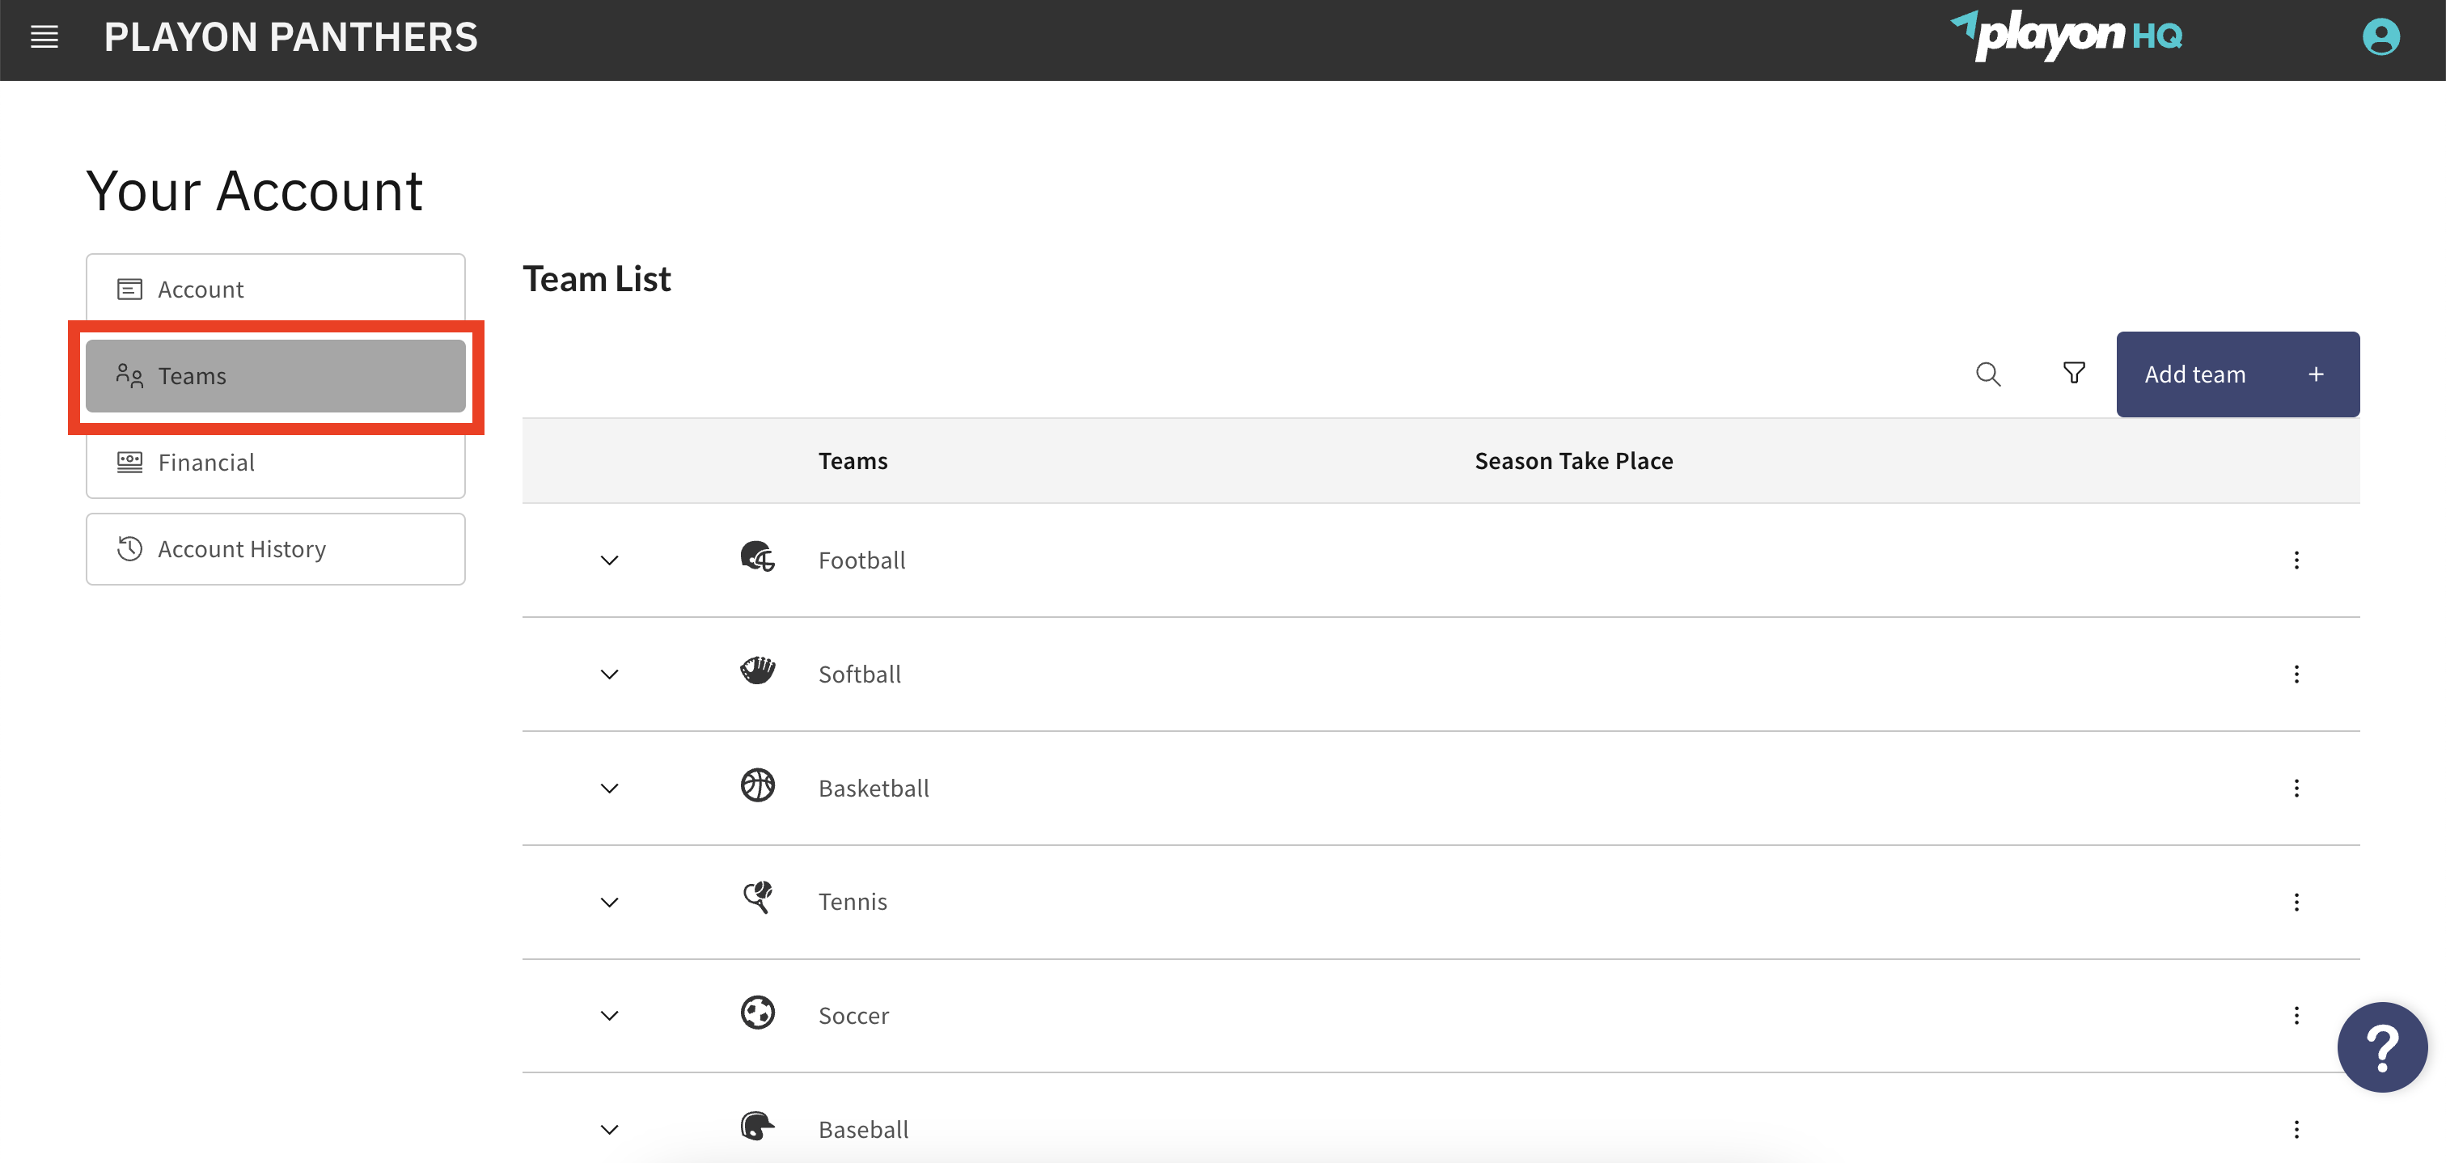Expand the Football team row
2446x1163 pixels.
click(x=610, y=560)
